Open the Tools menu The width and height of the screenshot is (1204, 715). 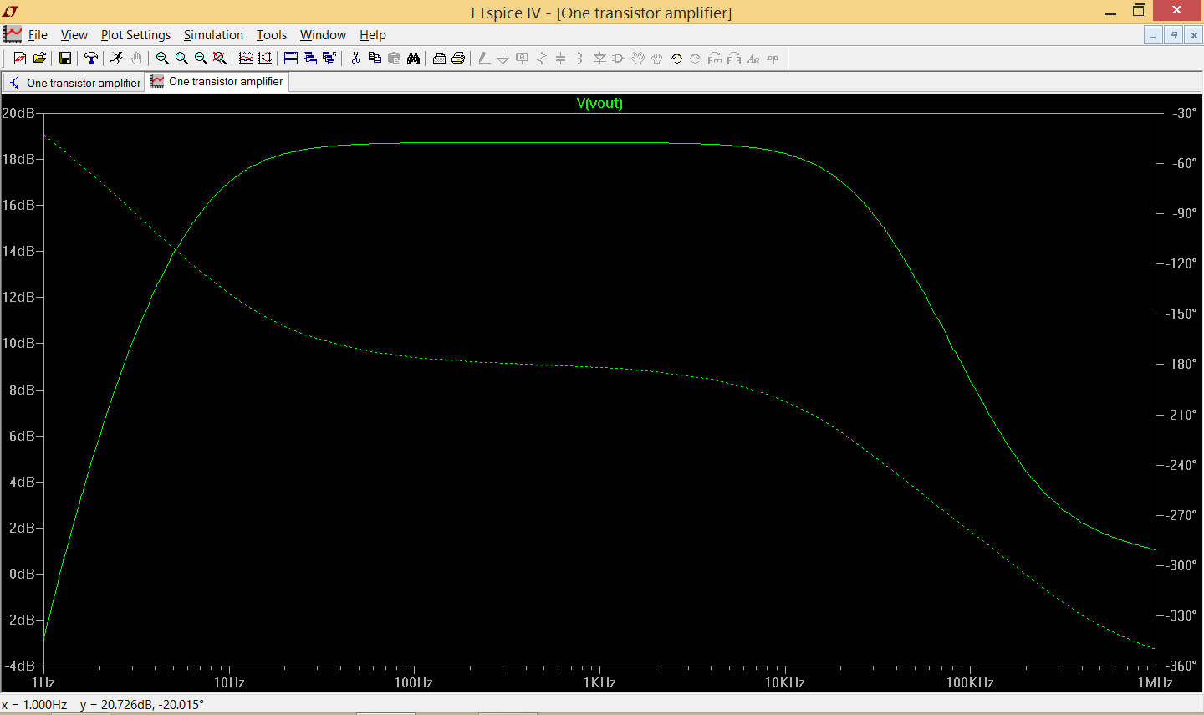[272, 35]
